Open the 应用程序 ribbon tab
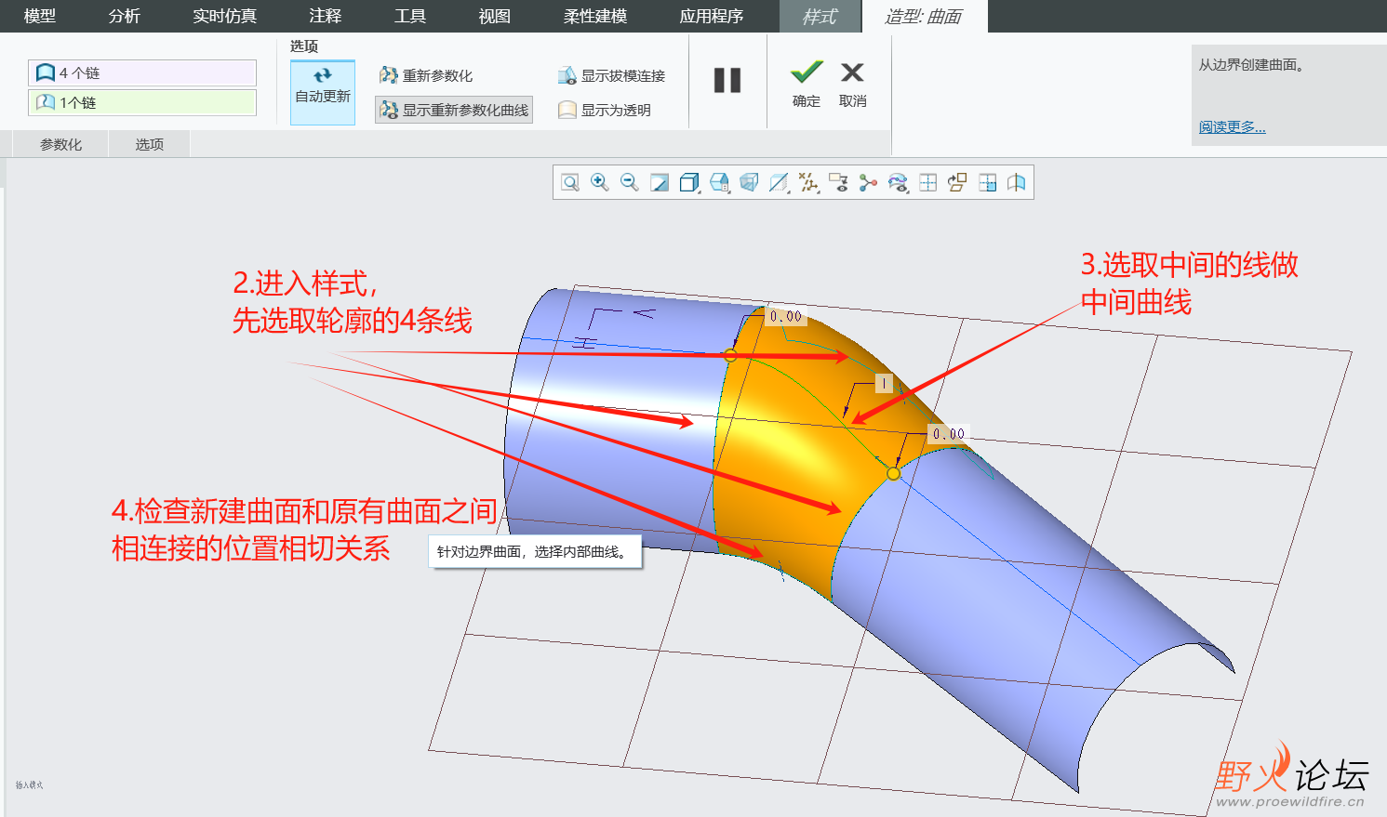 [712, 16]
